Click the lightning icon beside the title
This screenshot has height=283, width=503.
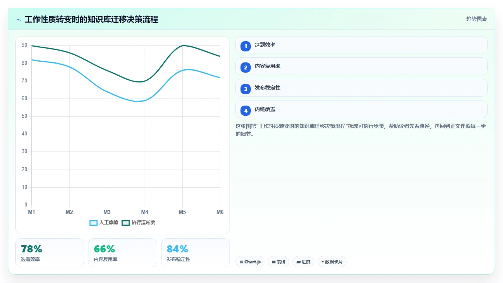19,20
